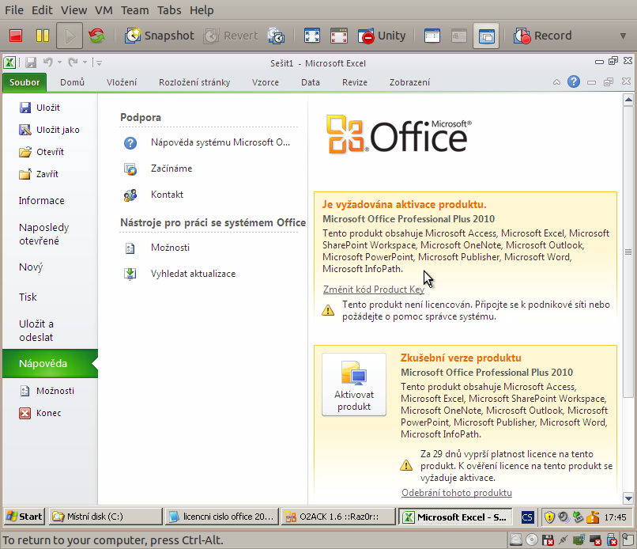The height and width of the screenshot is (549, 637).
Task: Open the VMware Edit menu
Action: 42,10
